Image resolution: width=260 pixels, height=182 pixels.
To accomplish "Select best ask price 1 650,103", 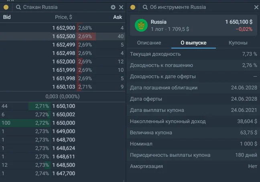I will [64, 87].
